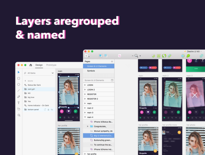Click the Insert plus button in Sketch

(86, 56)
